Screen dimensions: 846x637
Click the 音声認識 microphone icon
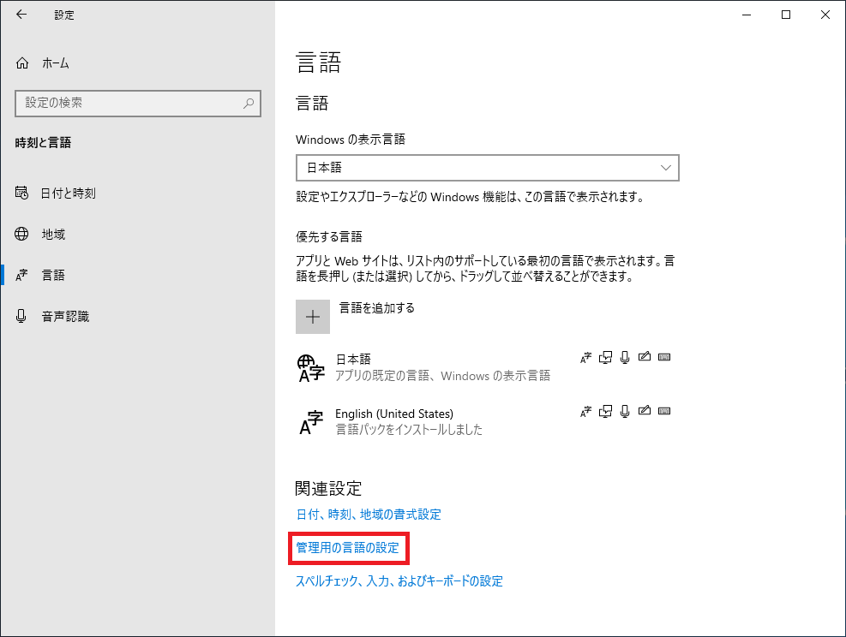click(21, 316)
